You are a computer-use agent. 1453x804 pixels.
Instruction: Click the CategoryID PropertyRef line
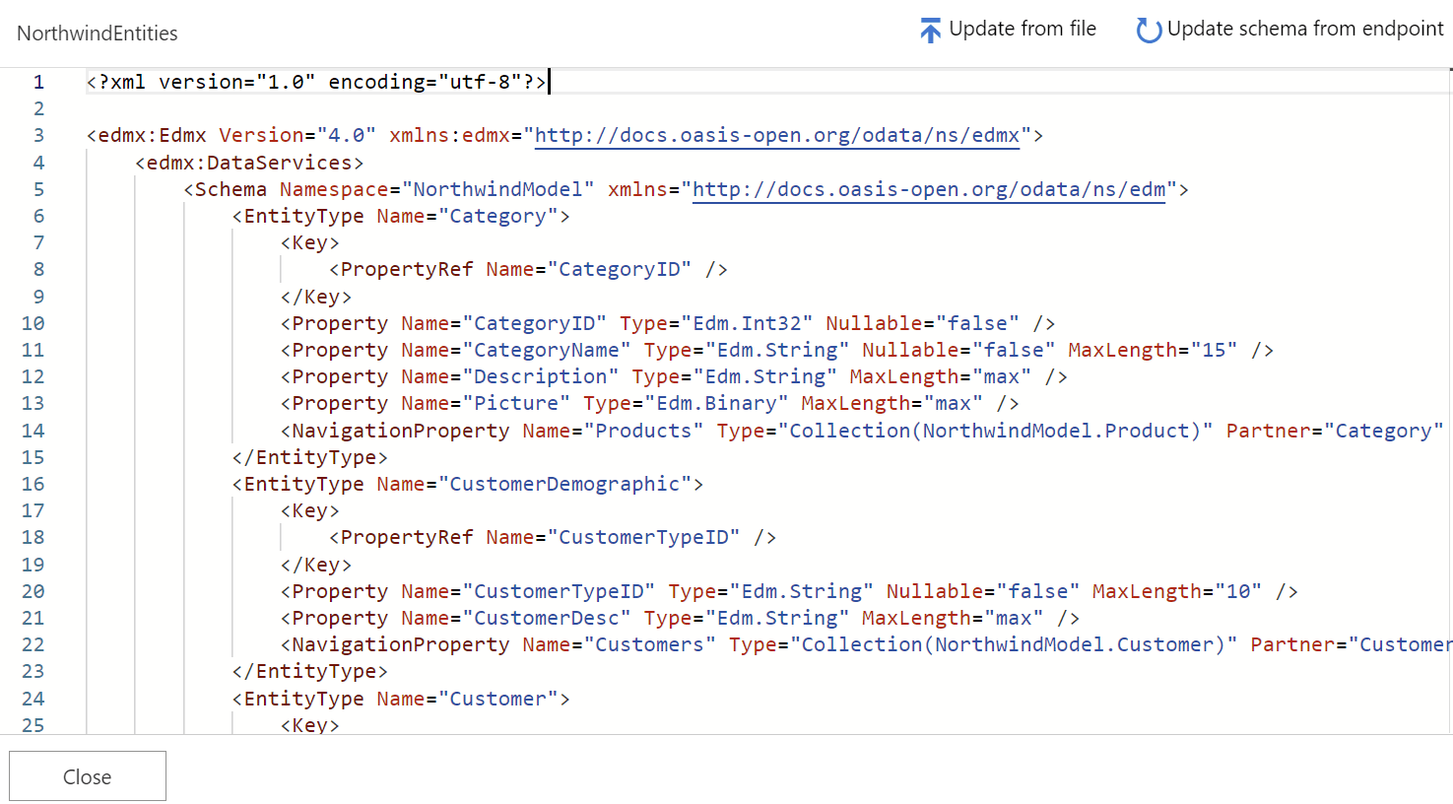(x=528, y=269)
